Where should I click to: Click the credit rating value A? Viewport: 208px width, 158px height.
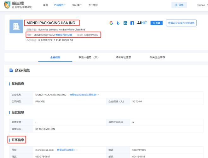pyautogui.click(x=133, y=122)
